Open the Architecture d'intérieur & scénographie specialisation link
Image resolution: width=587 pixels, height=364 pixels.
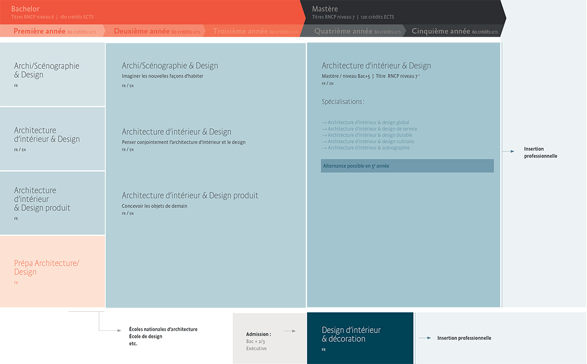[x=369, y=148]
